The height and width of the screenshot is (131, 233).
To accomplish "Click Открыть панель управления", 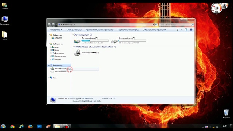I will (154, 30).
